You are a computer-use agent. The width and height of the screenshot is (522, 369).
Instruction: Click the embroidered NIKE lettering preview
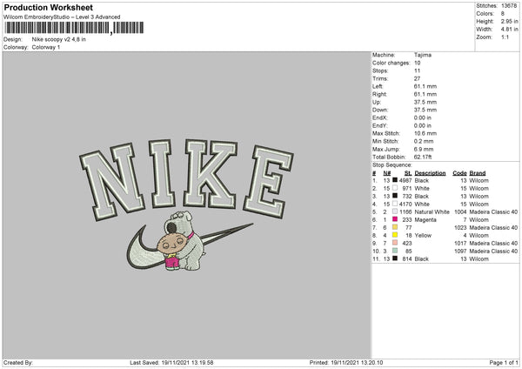tap(186, 180)
